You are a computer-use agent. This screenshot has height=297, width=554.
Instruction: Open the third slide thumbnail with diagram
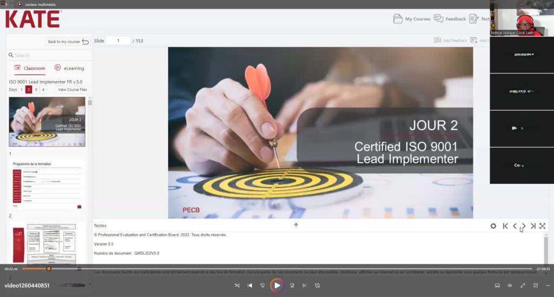coord(47,243)
